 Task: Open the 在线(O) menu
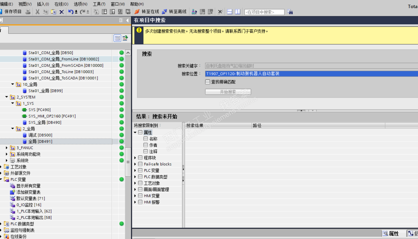pyautogui.click(x=61, y=4)
